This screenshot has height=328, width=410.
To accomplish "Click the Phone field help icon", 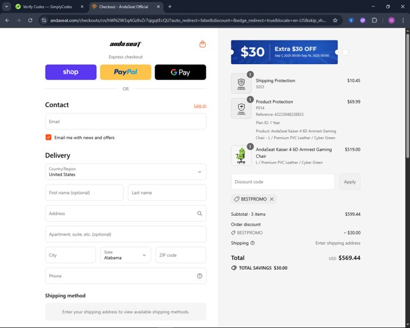I will pos(199,276).
